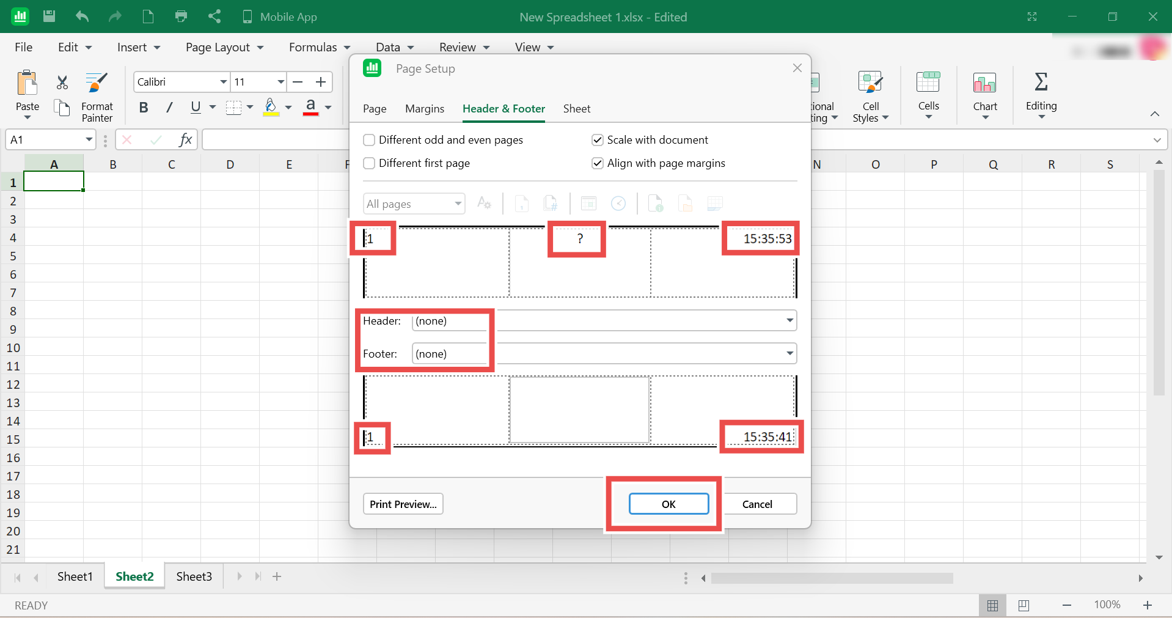This screenshot has height=618, width=1172.
Task: Increase font size with plus button
Action: click(321, 82)
